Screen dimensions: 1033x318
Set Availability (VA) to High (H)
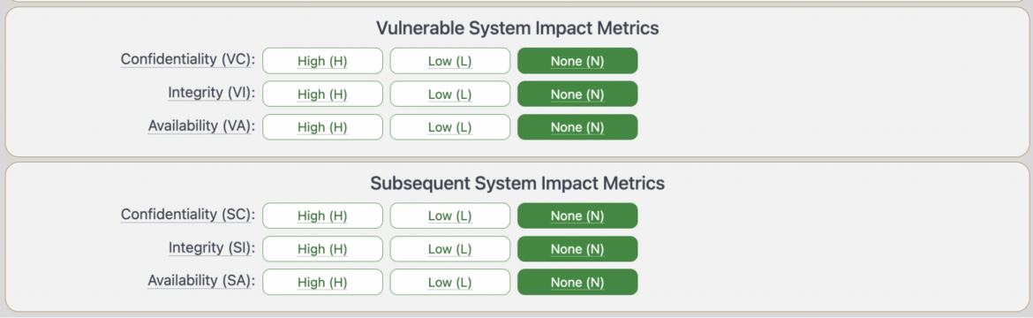click(x=322, y=126)
